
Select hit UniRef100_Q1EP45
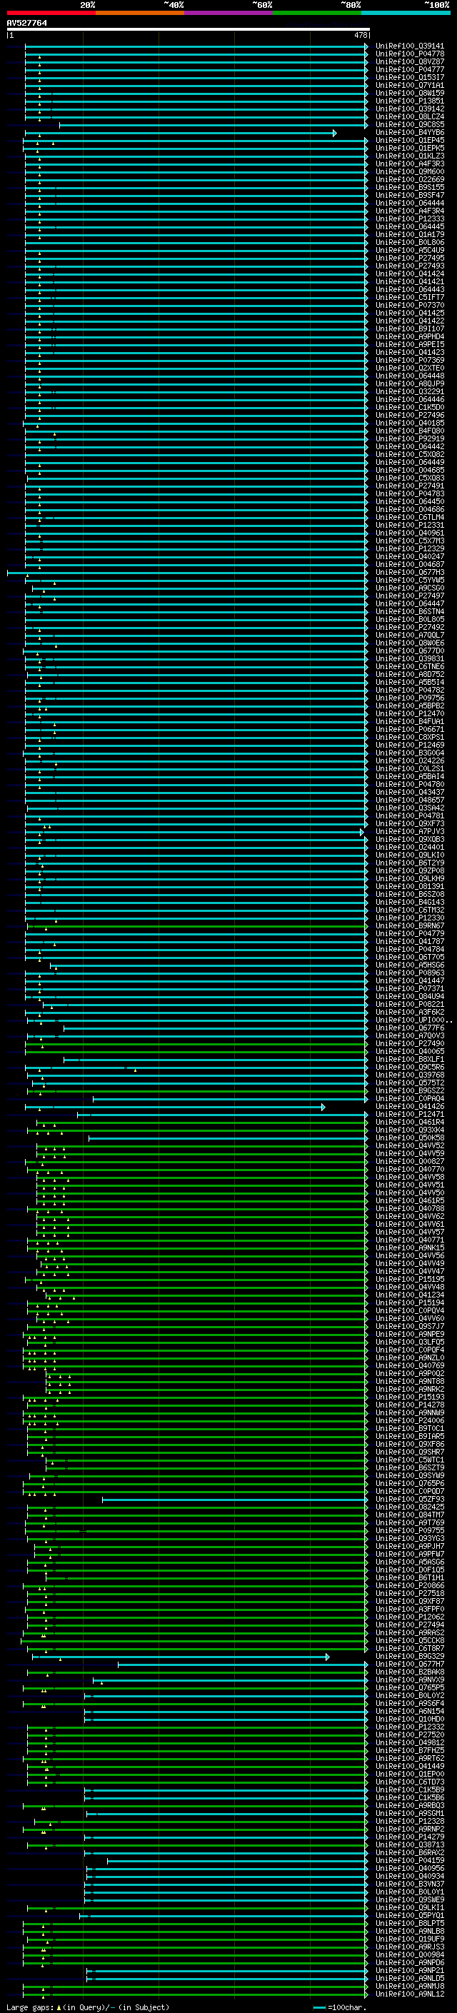coord(410,141)
